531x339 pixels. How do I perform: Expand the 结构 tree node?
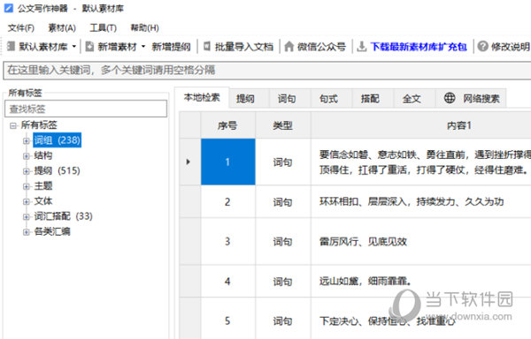point(26,156)
